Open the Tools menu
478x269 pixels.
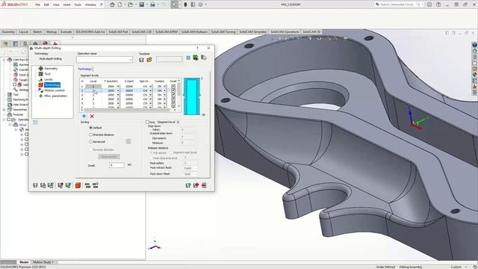[x=78, y=5]
